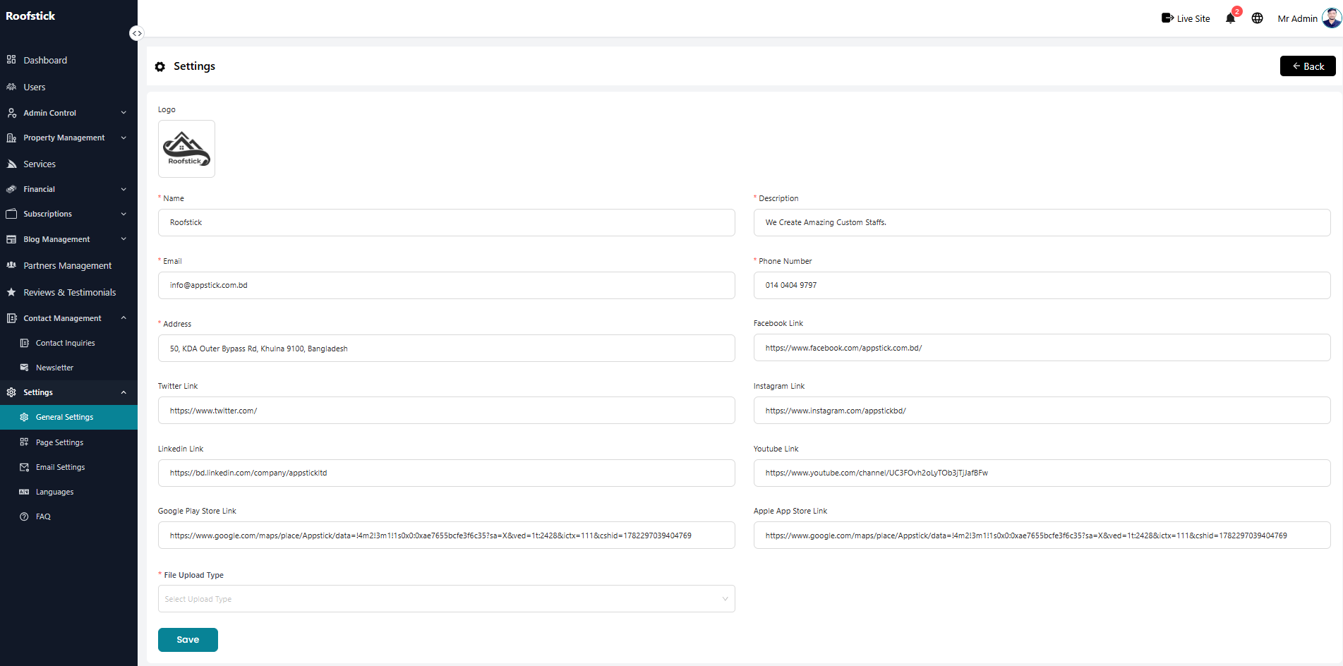
Task: Expand the Admin Control menu
Action: point(68,113)
